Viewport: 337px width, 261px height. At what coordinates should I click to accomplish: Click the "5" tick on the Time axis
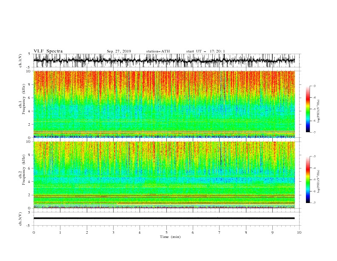[x=166, y=232]
